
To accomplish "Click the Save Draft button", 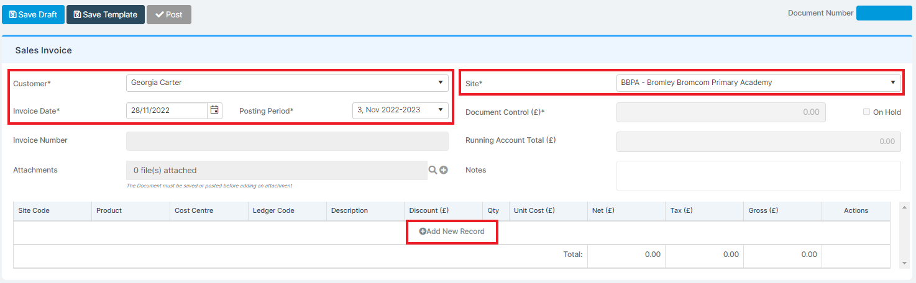I will pos(34,14).
